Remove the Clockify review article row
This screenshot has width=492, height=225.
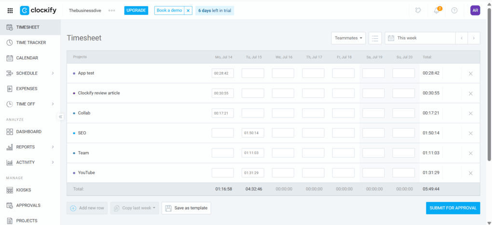(x=470, y=93)
